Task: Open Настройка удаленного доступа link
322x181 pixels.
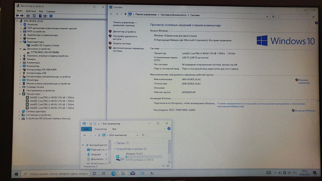Action: coord(125,38)
